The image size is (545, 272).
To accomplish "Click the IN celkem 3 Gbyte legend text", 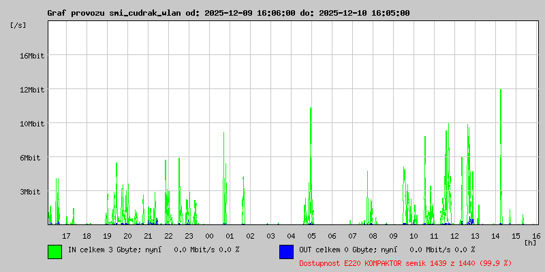I will (x=153, y=250).
